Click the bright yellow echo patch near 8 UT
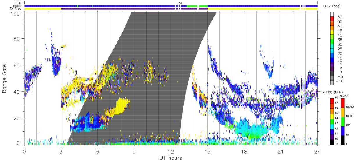This screenshot has height=164, width=357. tap(122, 106)
